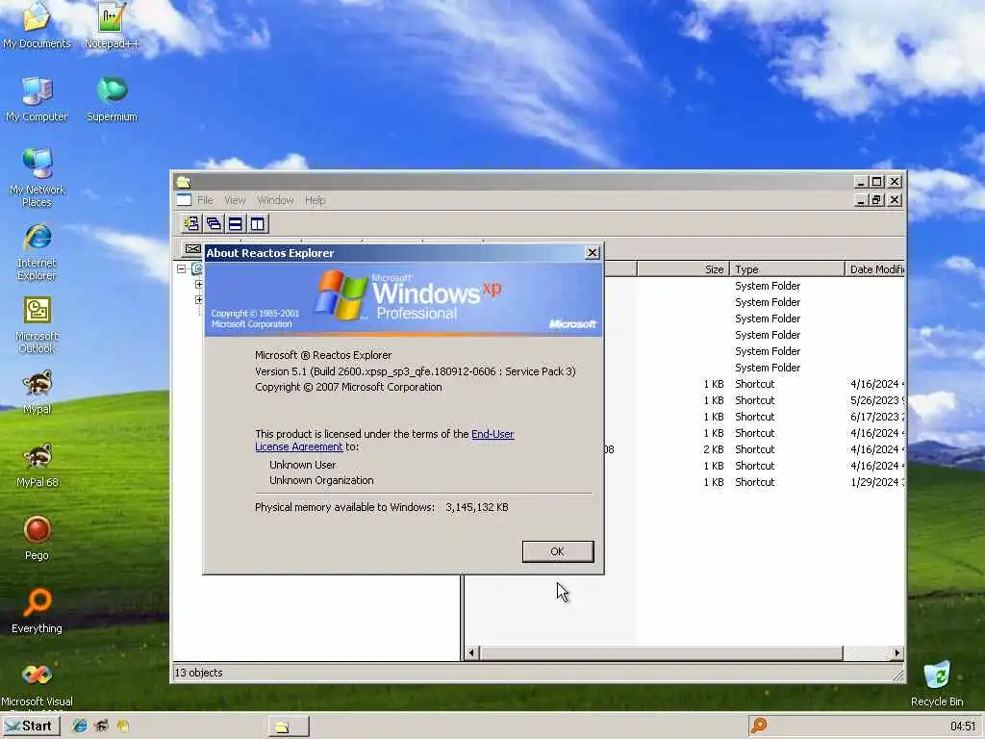Click the 'Version 5.1' build text line
Viewport: 985px width, 739px height.
pos(416,371)
